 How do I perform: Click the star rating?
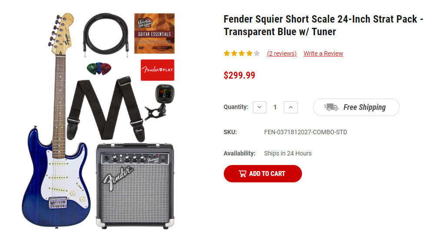pyautogui.click(x=242, y=53)
